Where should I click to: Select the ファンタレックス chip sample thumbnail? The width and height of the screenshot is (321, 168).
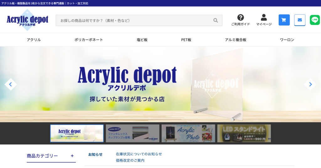coord(133,133)
